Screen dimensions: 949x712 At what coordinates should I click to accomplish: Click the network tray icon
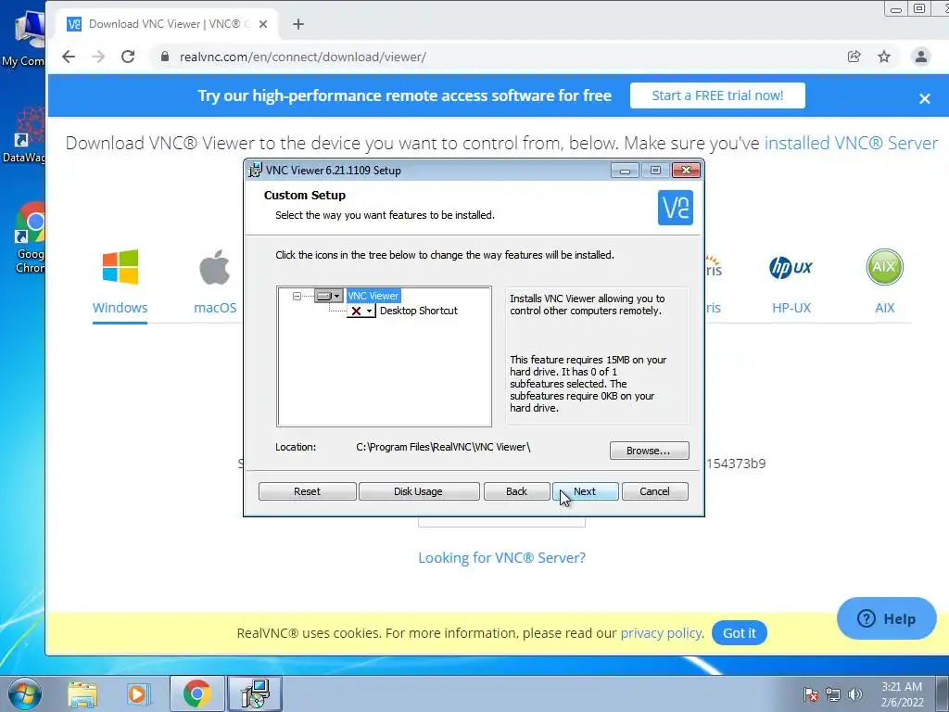point(833,694)
